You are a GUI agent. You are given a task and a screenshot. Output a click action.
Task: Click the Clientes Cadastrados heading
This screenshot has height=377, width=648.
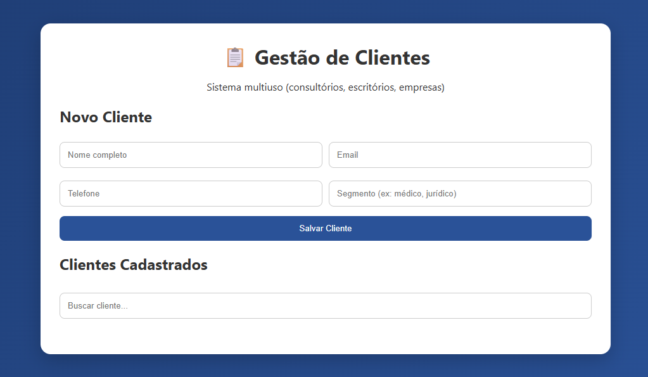[134, 265]
